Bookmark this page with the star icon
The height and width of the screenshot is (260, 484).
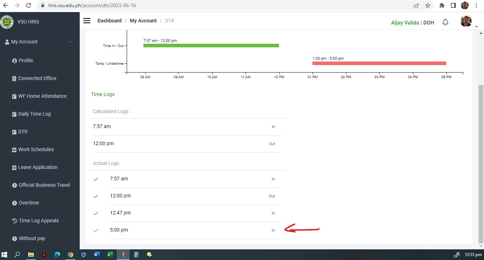[x=428, y=5]
